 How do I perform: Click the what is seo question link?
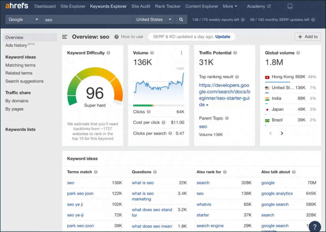tap(143, 183)
